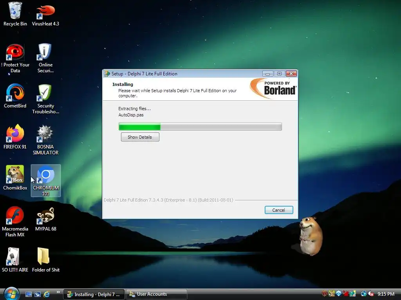Open FIREFOX 91 shortcut
The width and height of the screenshot is (401, 300).
click(x=15, y=137)
